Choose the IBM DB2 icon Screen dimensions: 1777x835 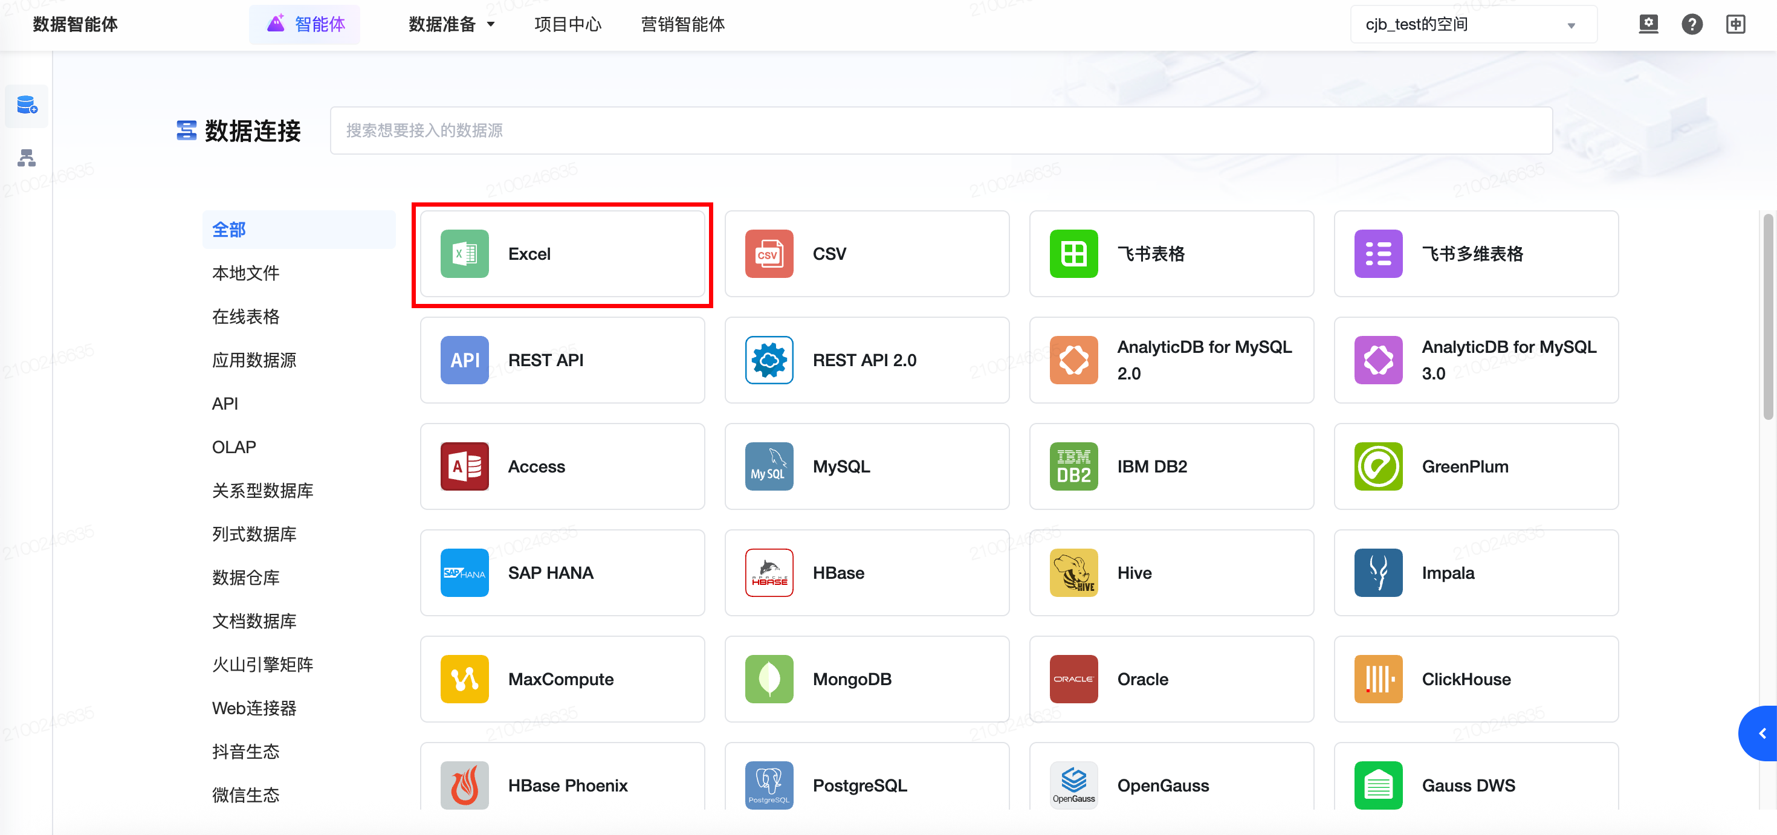[x=1073, y=466]
